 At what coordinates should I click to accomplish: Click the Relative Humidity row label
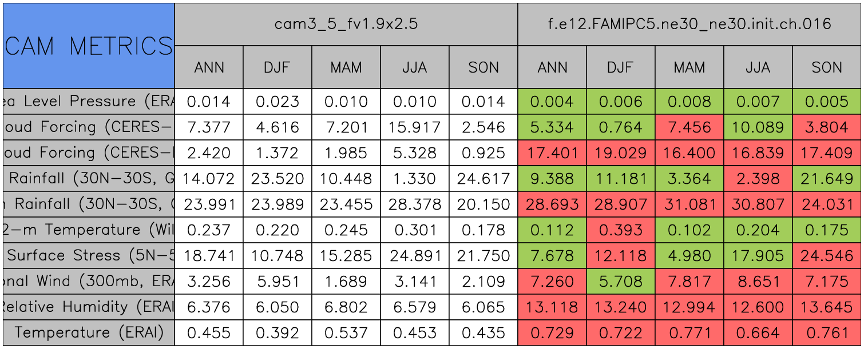pyautogui.click(x=89, y=307)
